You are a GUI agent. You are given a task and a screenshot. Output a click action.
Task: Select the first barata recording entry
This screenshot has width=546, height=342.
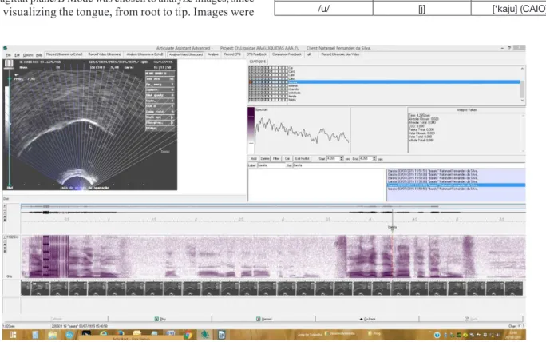tap(433, 171)
